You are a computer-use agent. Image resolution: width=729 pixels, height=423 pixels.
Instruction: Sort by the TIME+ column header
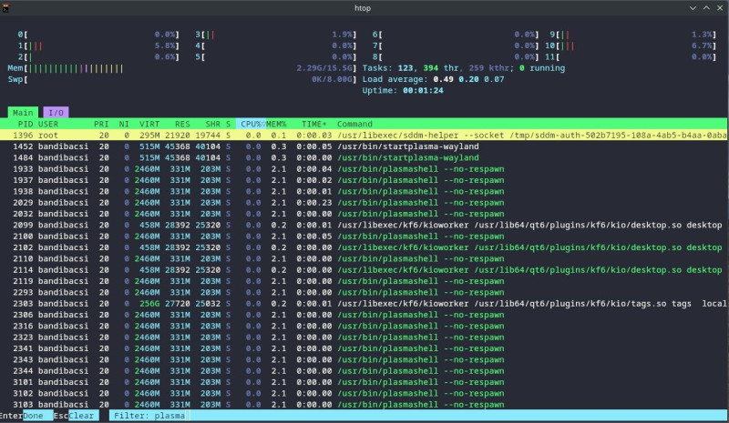313,124
